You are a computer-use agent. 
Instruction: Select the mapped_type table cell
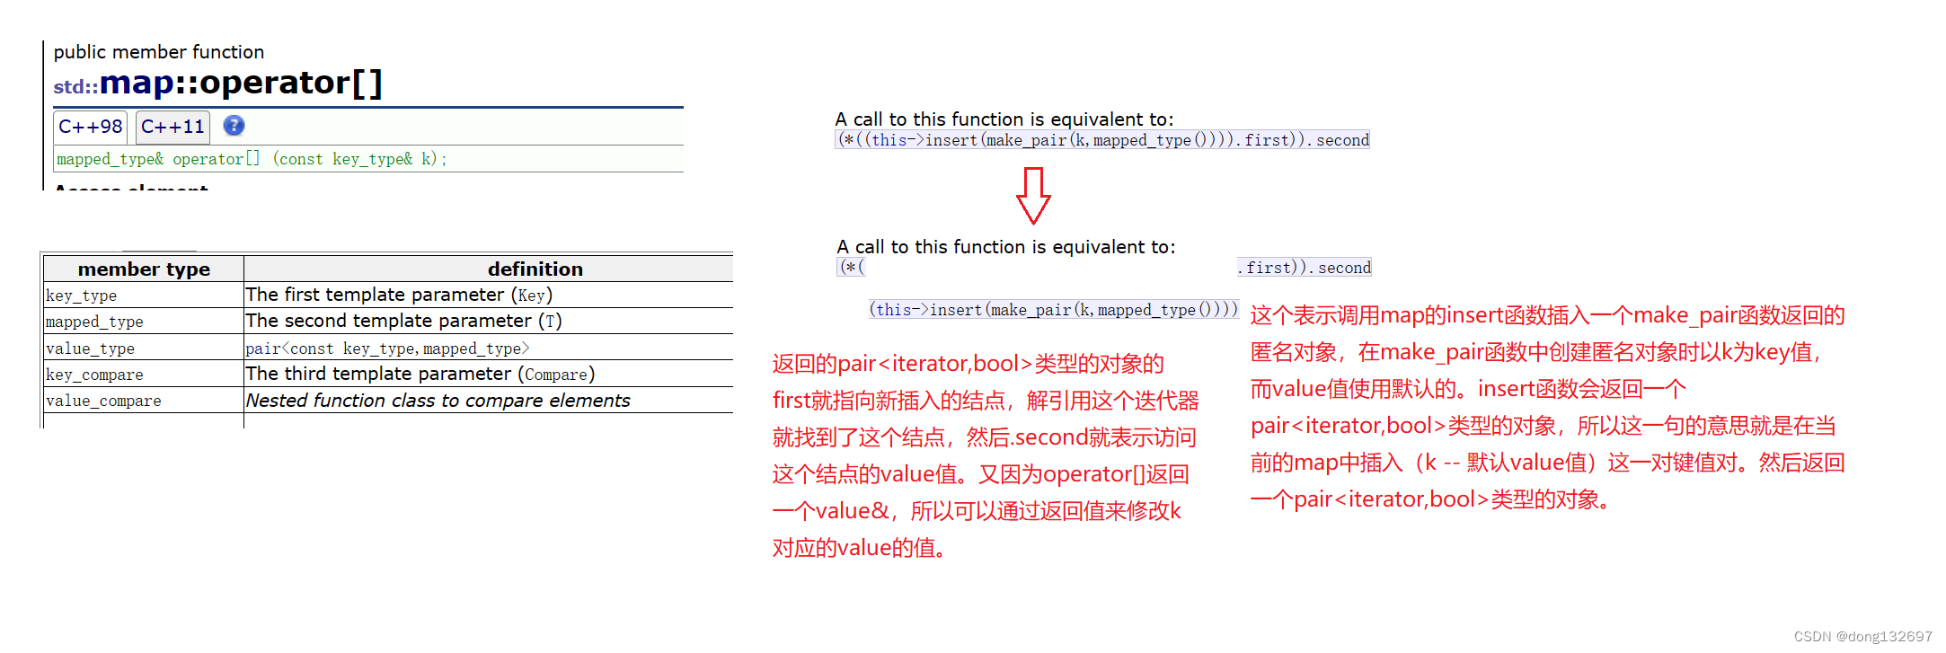pos(144,321)
